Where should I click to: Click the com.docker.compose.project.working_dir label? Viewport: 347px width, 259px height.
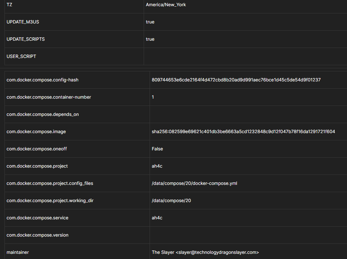(x=50, y=201)
